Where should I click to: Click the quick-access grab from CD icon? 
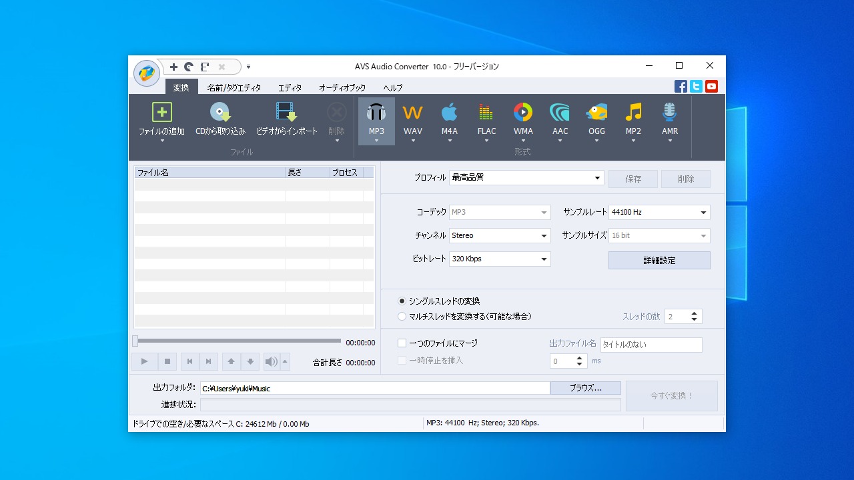click(189, 67)
